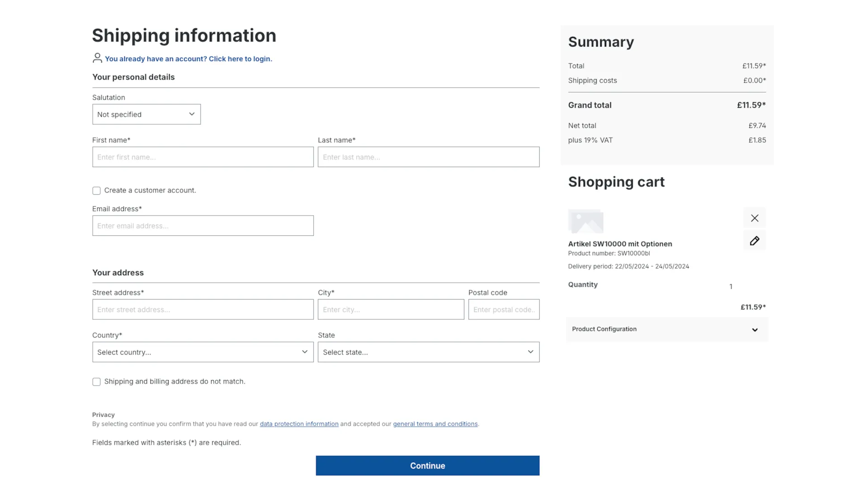
Task: Open the Select state dropdown
Action: click(428, 352)
